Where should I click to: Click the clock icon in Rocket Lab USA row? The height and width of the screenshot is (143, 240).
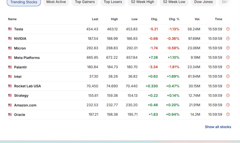click(228, 86)
